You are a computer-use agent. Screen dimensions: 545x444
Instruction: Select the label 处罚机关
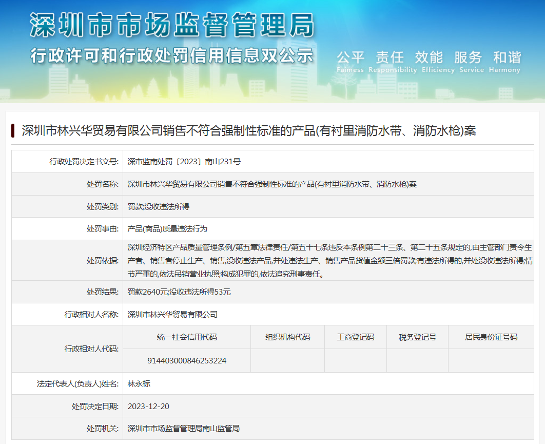[x=103, y=429]
